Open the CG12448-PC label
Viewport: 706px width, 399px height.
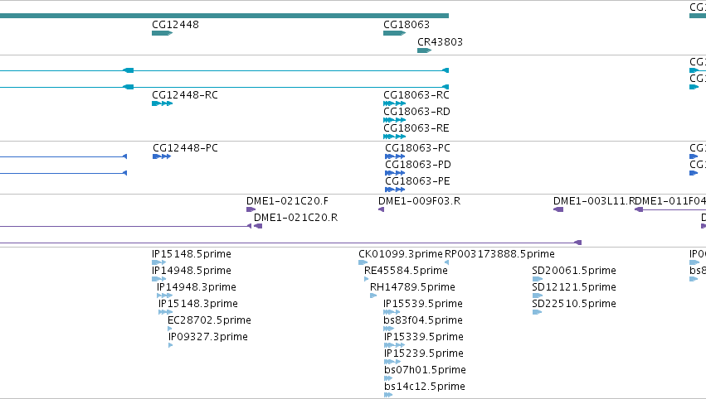[x=185, y=148]
